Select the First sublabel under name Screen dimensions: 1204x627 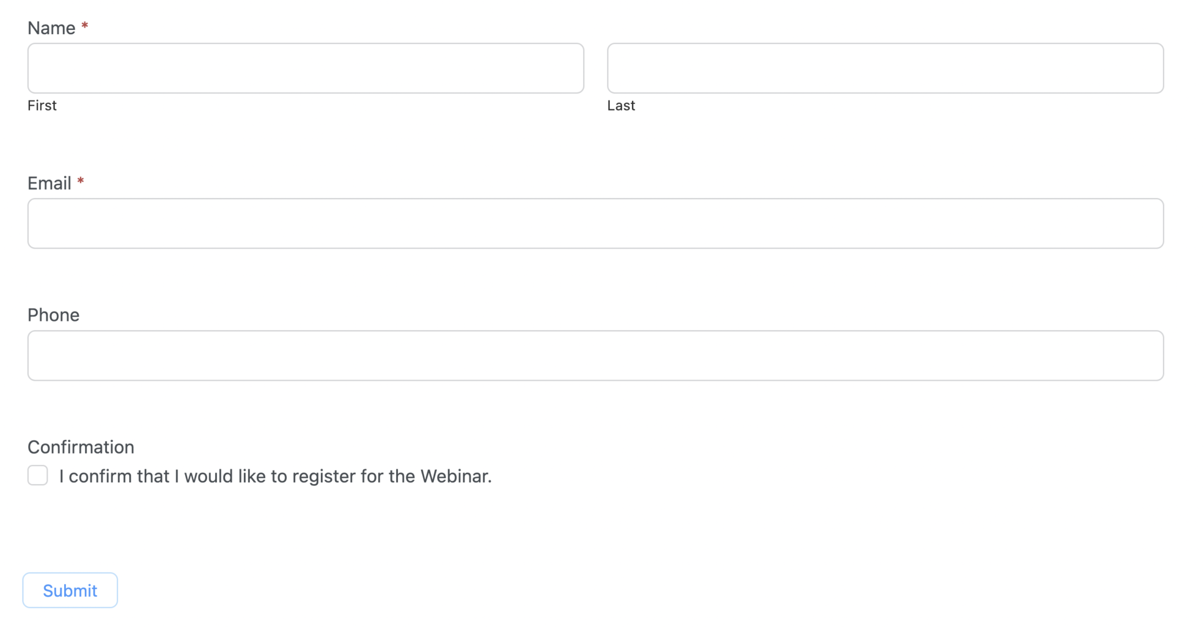point(42,105)
